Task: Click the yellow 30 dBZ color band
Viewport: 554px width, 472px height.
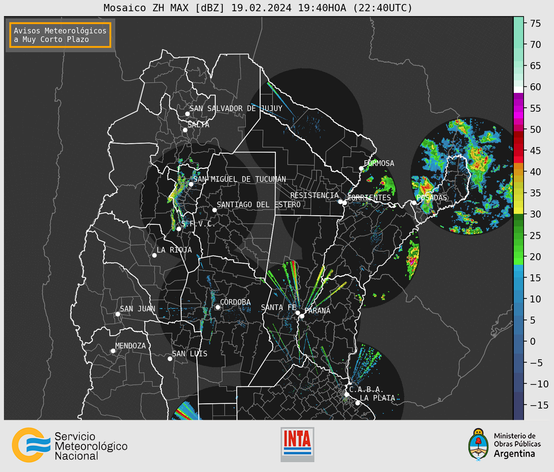Action: coord(518,211)
